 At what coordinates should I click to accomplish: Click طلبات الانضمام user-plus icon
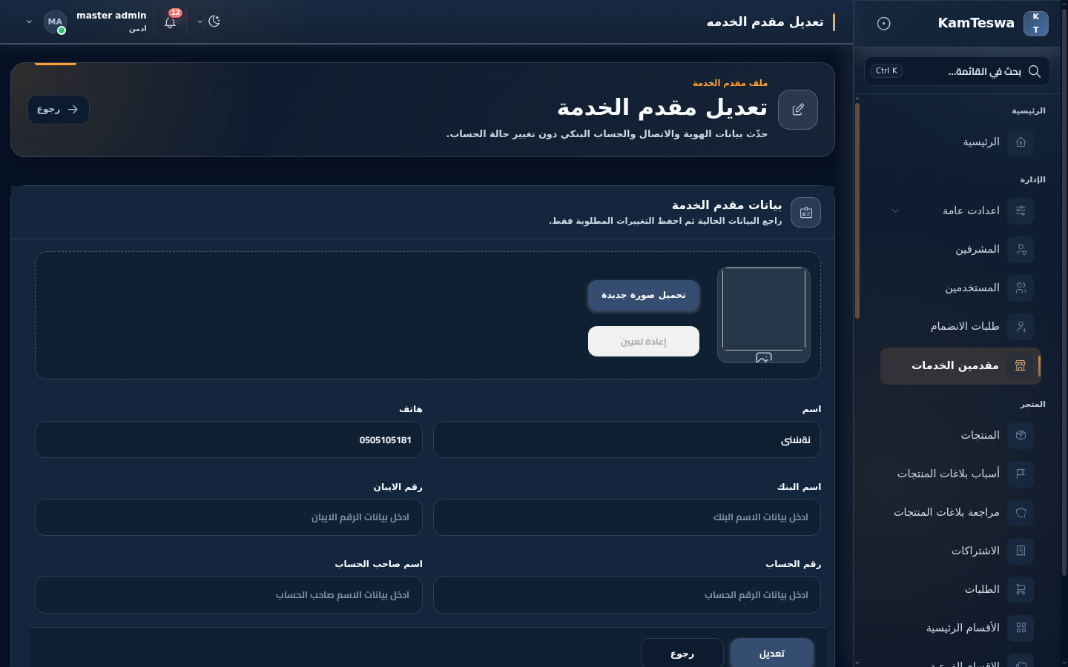point(1021,326)
